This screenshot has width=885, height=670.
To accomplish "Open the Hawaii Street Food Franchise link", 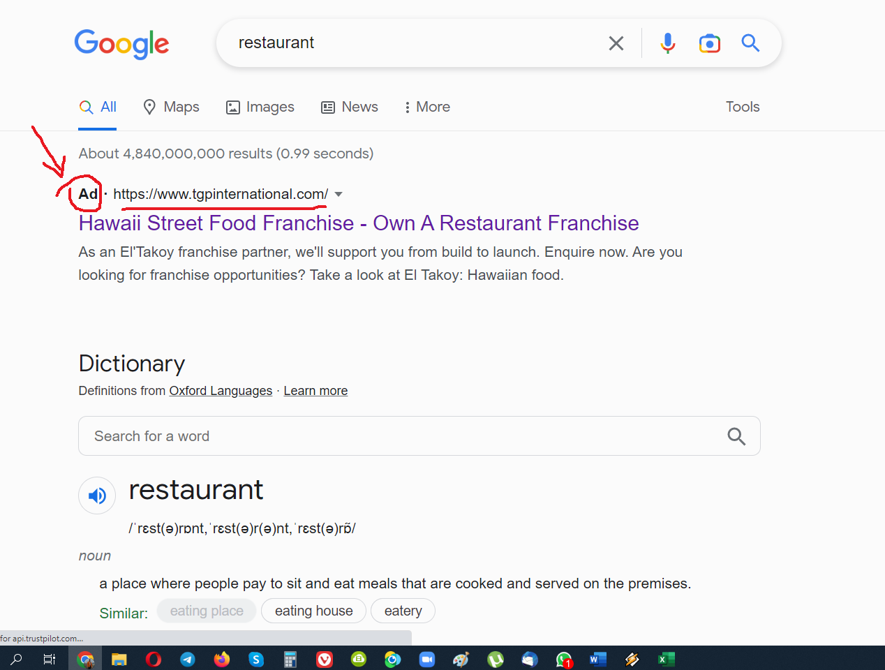I will tap(358, 223).
